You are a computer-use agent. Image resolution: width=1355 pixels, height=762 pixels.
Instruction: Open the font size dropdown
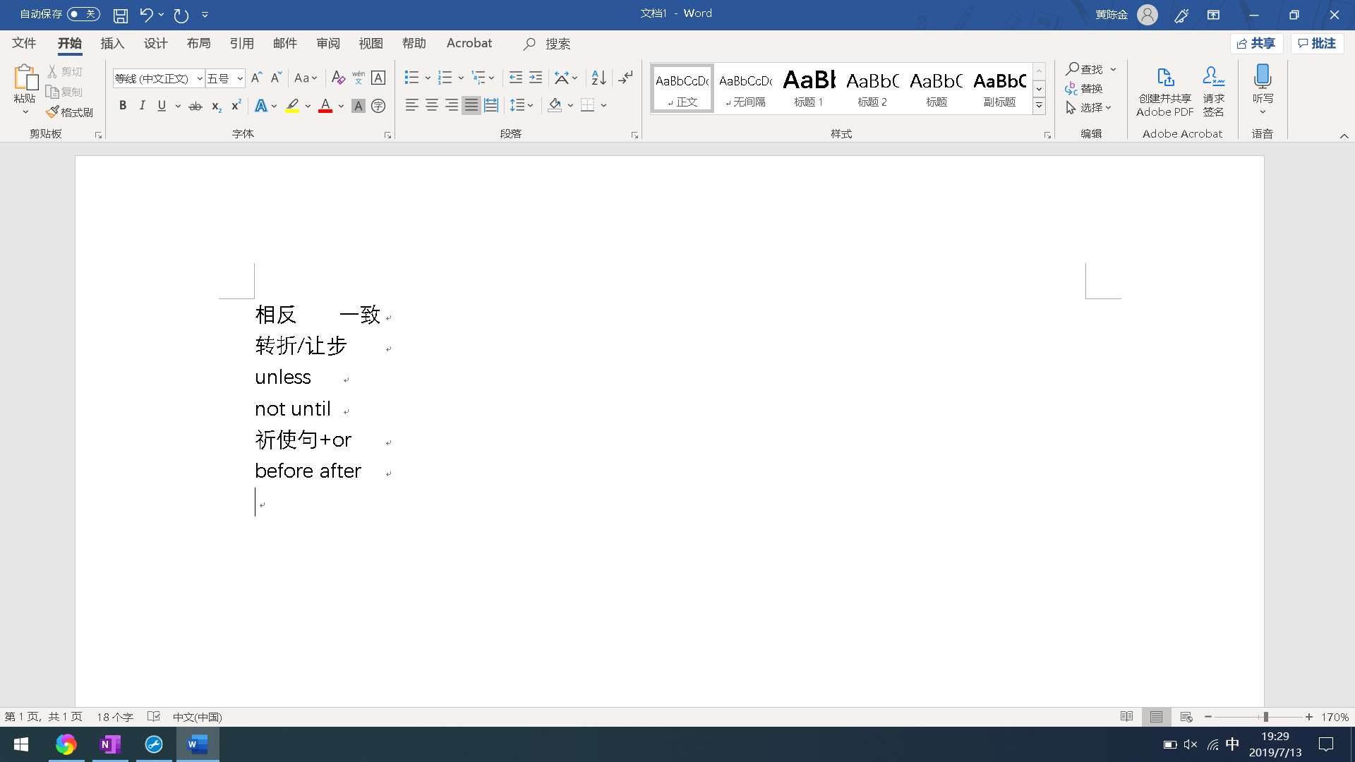[x=240, y=78]
